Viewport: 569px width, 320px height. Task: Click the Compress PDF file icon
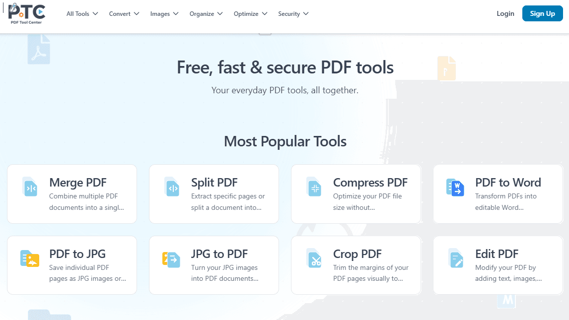(314, 187)
